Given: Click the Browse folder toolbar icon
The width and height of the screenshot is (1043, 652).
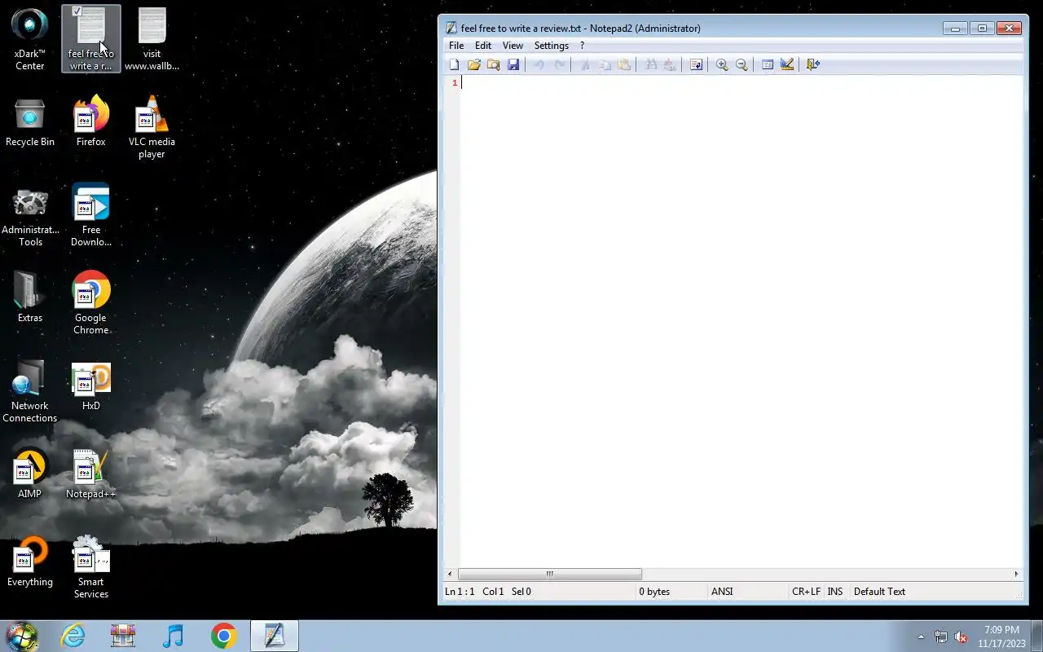Looking at the screenshot, I should pos(494,64).
